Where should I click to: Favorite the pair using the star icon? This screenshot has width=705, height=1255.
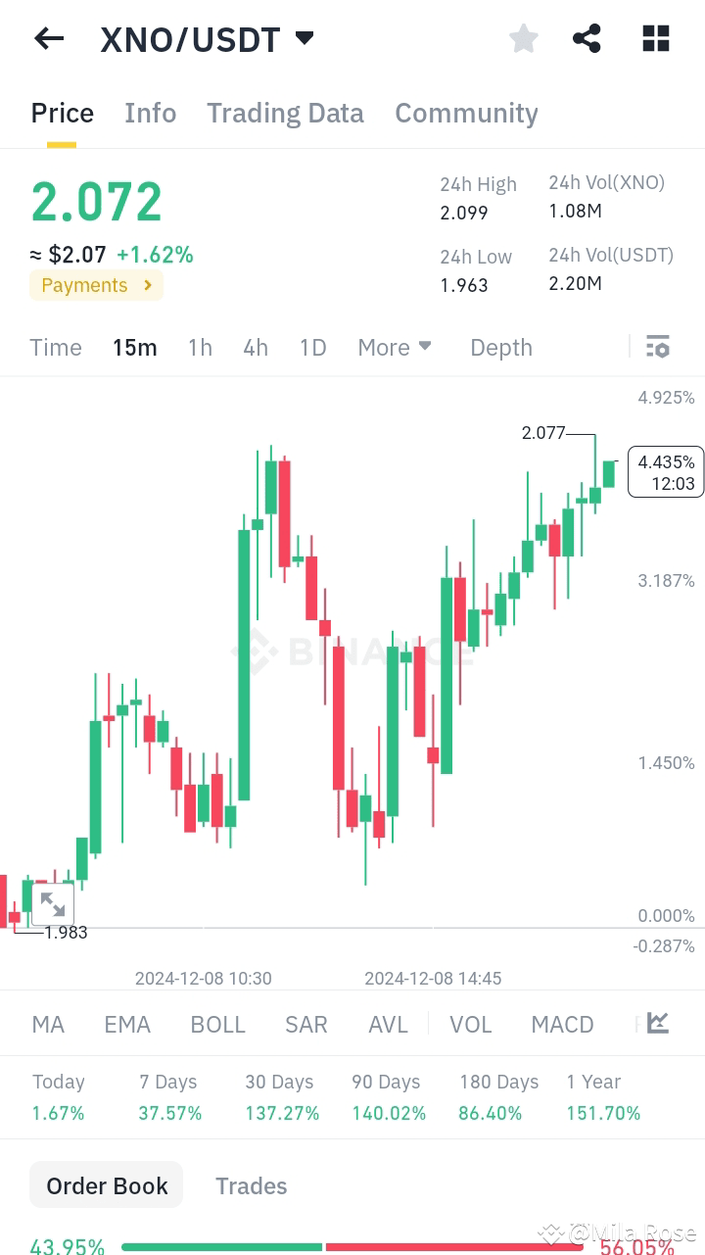click(x=523, y=38)
